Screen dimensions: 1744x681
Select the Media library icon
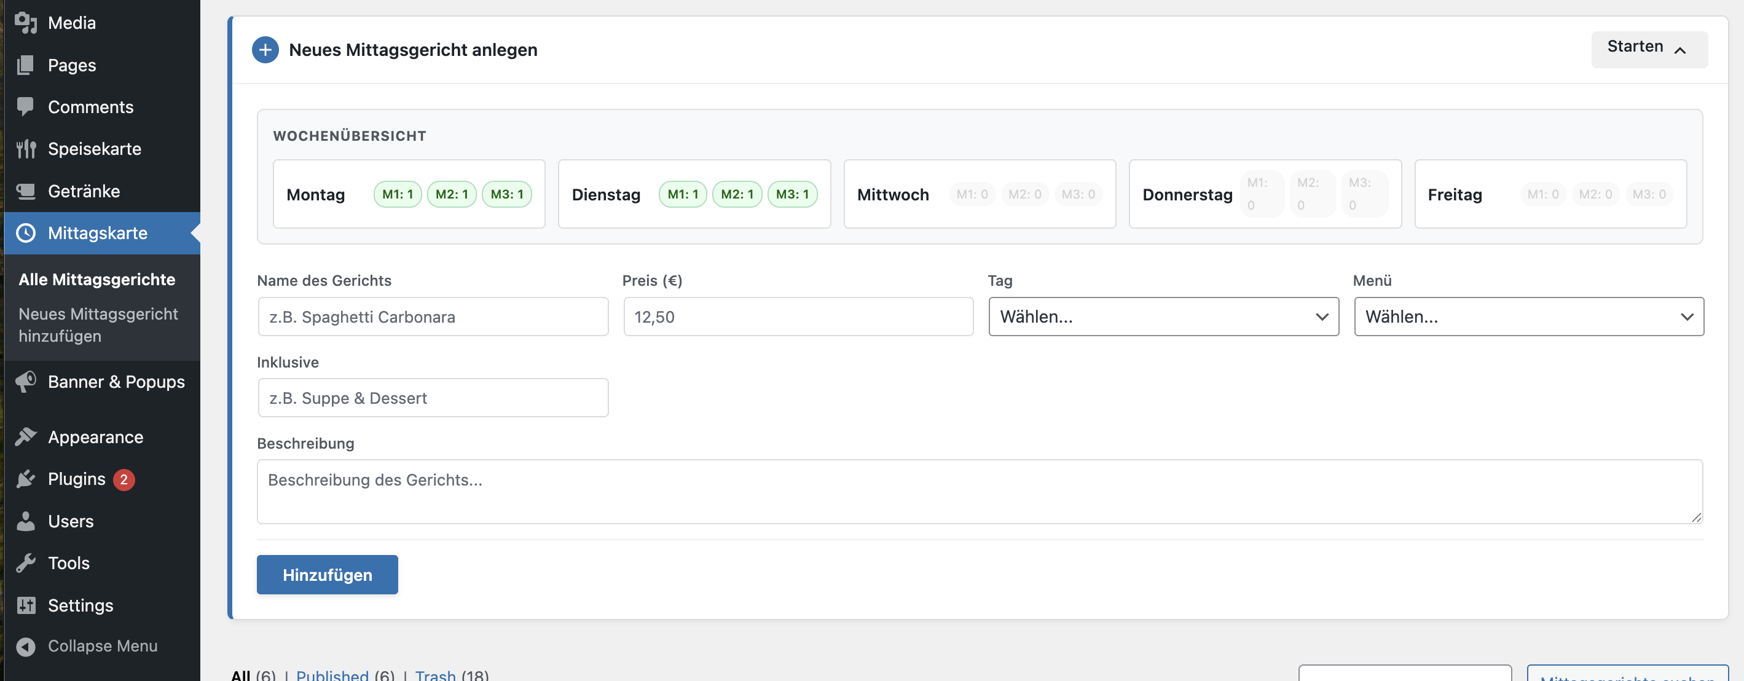(x=25, y=22)
